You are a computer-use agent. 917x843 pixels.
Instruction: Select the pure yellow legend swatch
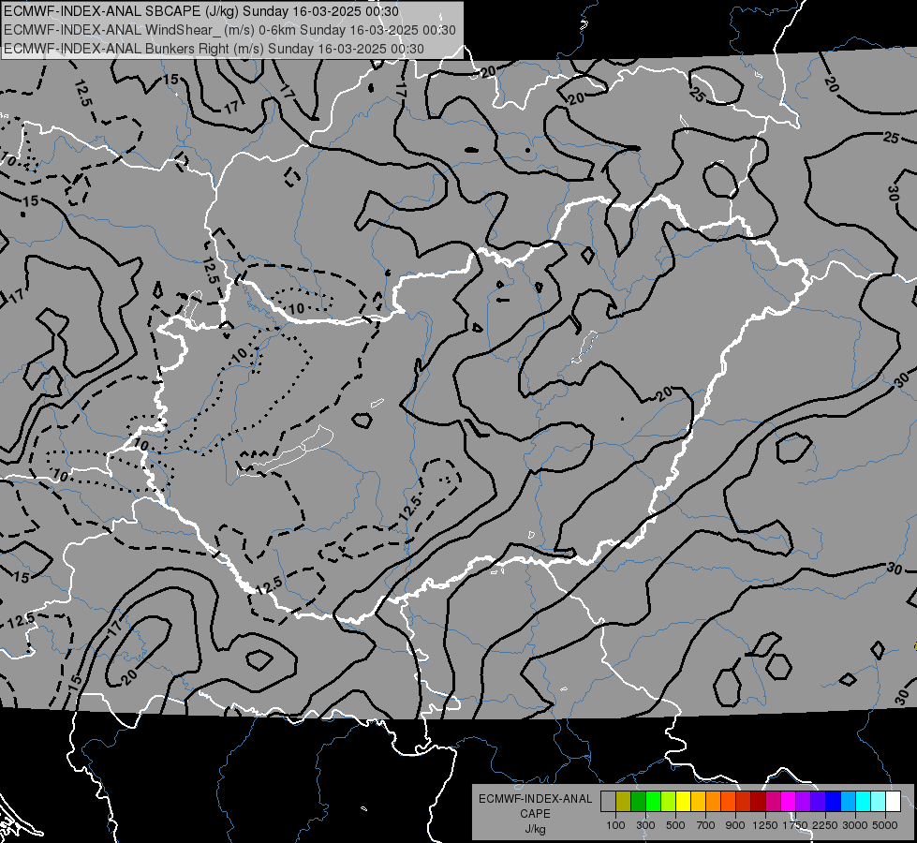[x=683, y=802]
